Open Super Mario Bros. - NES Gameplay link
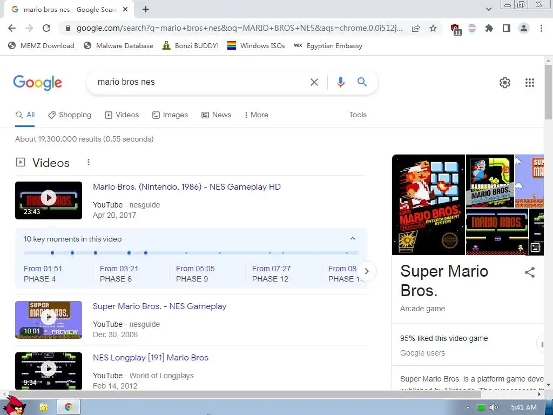 point(159,306)
